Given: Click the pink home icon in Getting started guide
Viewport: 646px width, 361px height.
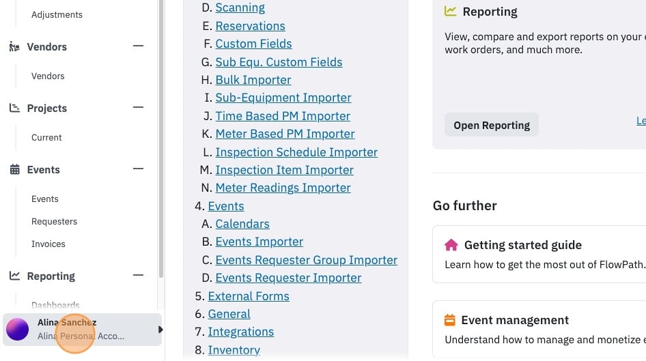Looking at the screenshot, I should [451, 245].
